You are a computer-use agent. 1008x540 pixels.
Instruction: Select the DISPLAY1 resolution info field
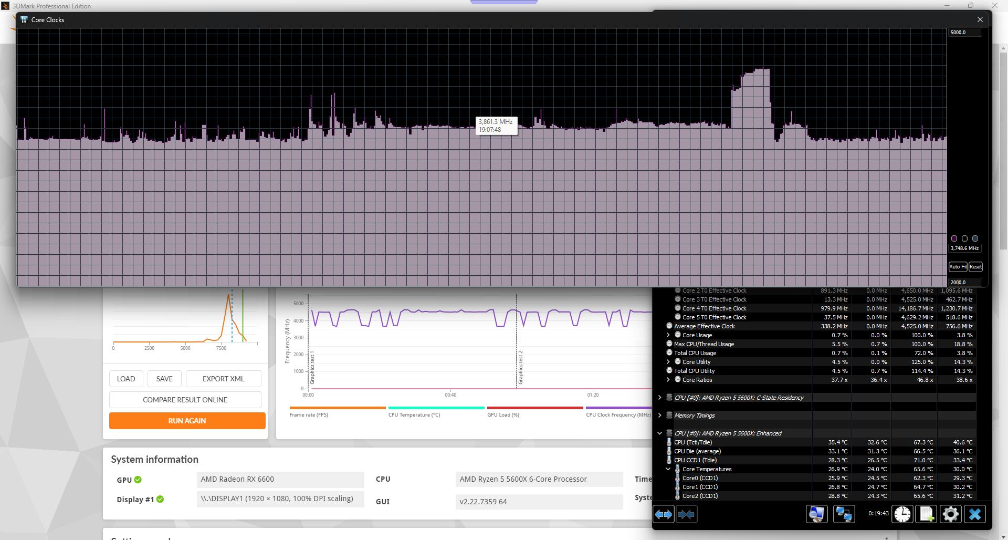tap(280, 499)
